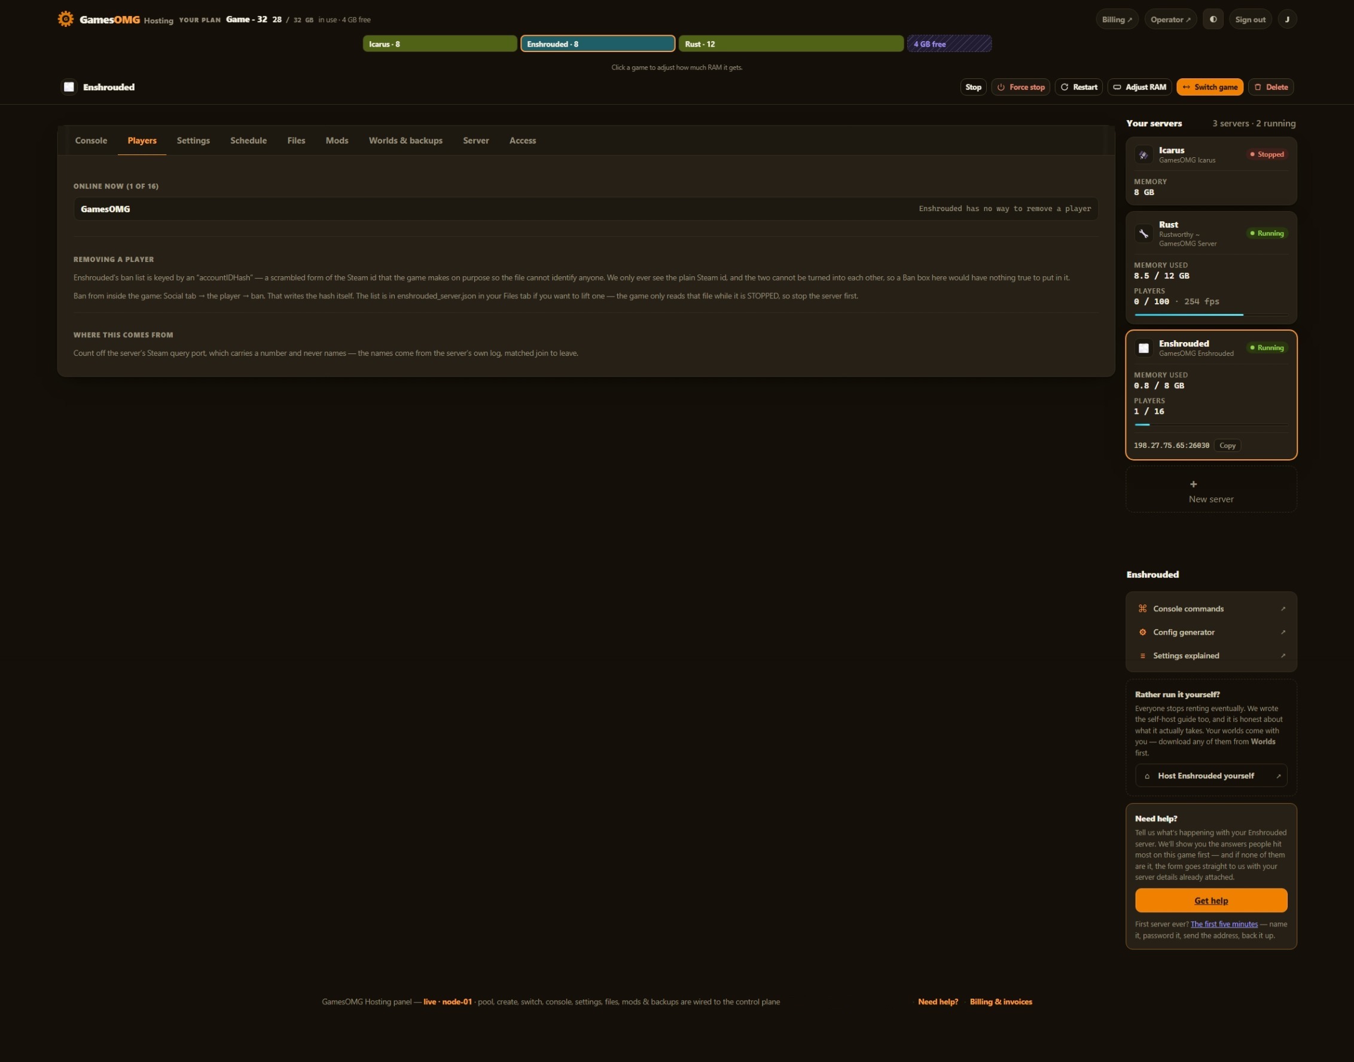The width and height of the screenshot is (1354, 1062).
Task: Select the Rust · 12 RAM bar
Action: pyautogui.click(x=791, y=44)
